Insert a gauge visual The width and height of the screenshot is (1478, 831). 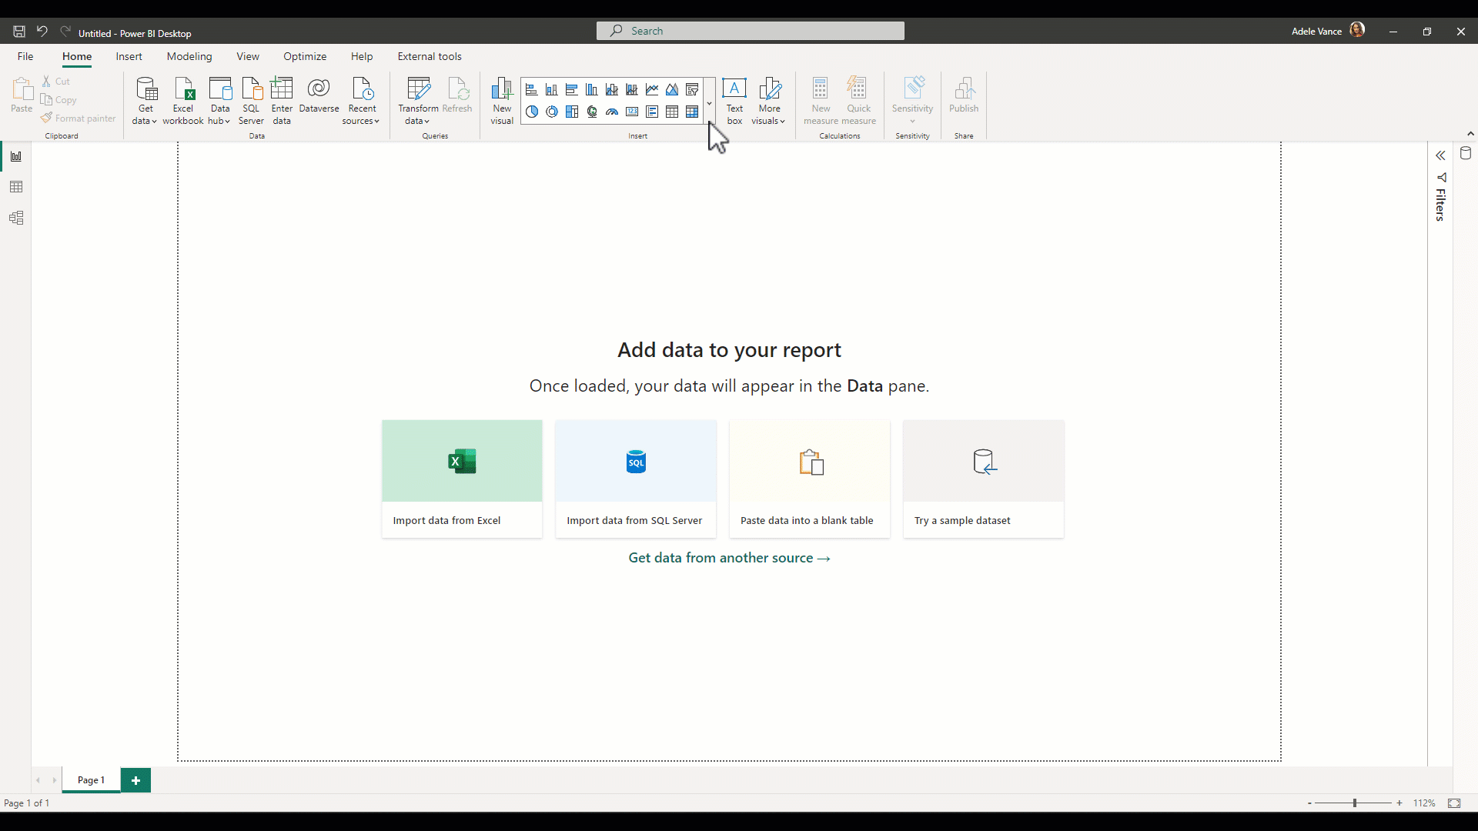point(611,112)
